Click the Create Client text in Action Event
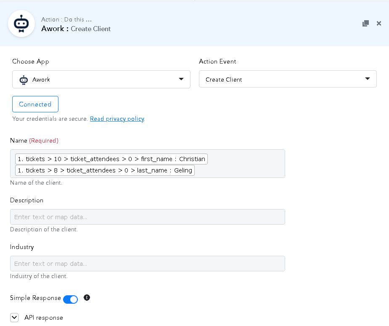Image resolution: width=389 pixels, height=326 pixels. click(x=224, y=80)
